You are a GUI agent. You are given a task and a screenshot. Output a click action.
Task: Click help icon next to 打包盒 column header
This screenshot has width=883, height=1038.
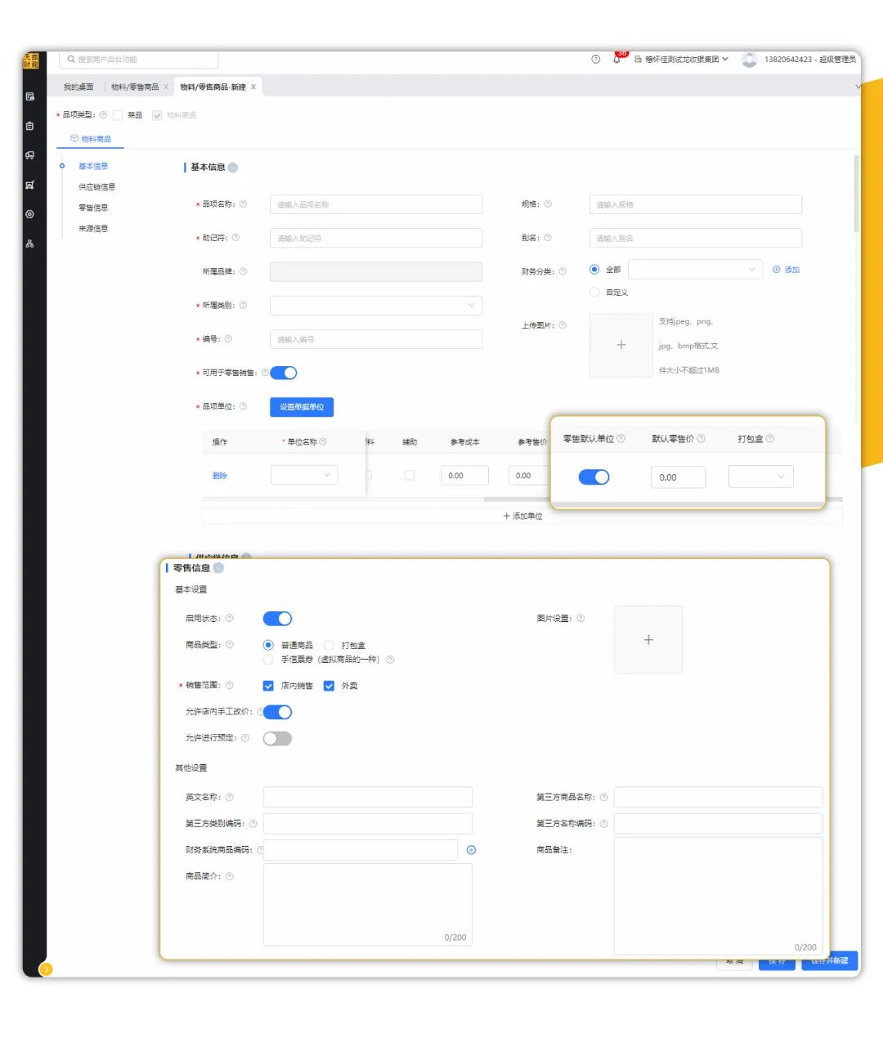pos(770,439)
